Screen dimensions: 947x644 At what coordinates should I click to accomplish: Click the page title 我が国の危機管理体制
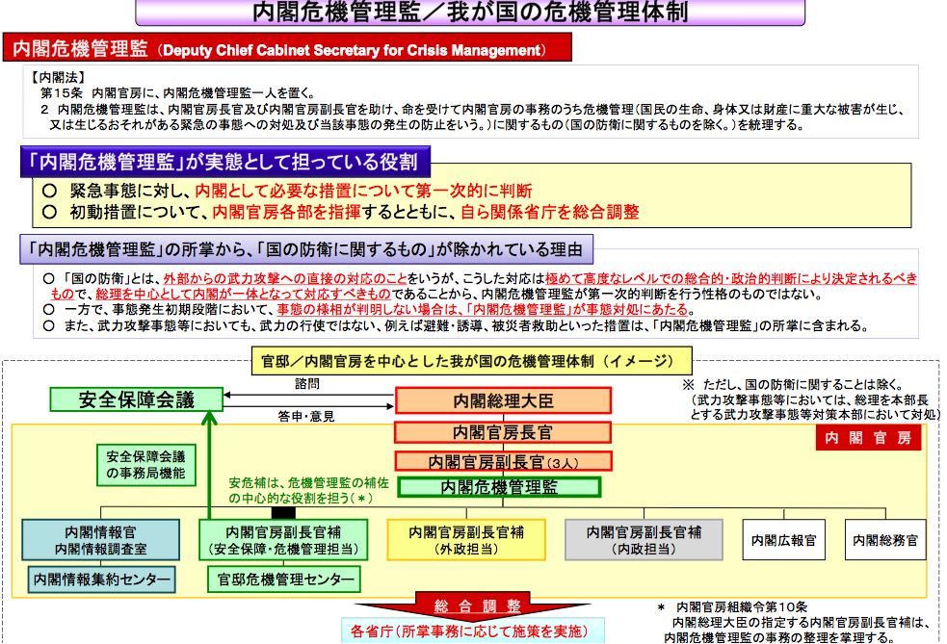471,13
